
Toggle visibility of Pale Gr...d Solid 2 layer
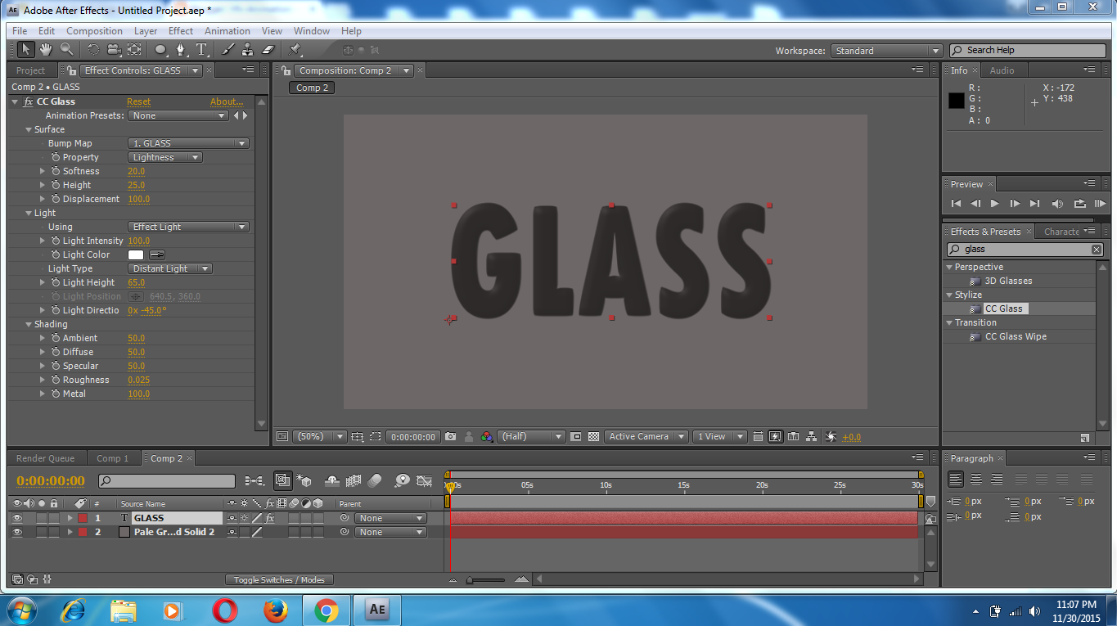click(x=18, y=531)
